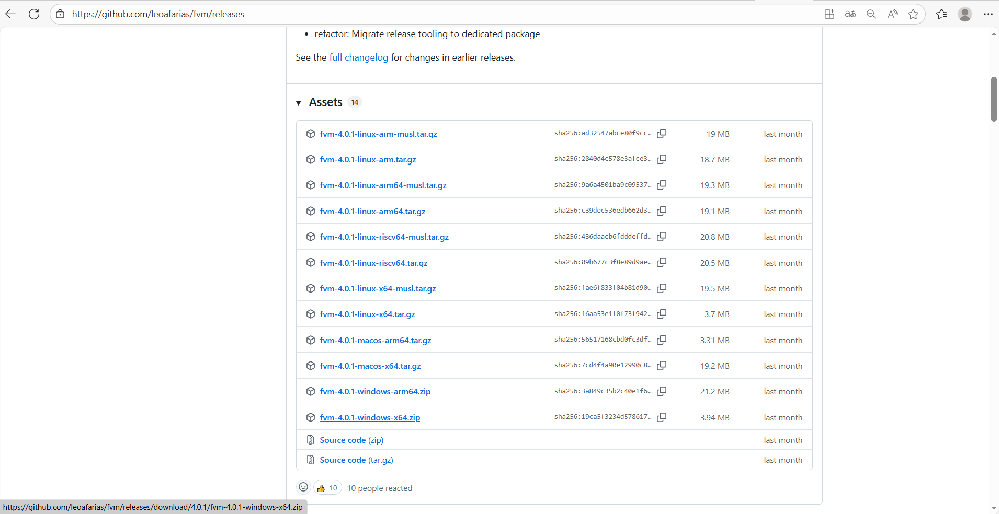Download fvm-4.0.1-linux-x64-musl.tar.gz
Image resolution: width=999 pixels, height=514 pixels.
(378, 289)
